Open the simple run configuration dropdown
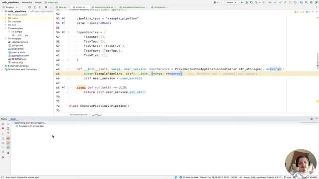The width and height of the screenshot is (319, 179). point(230,2)
